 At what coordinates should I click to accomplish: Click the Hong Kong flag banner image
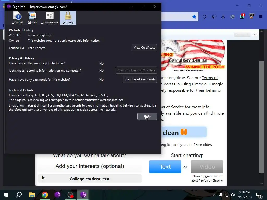(193, 56)
